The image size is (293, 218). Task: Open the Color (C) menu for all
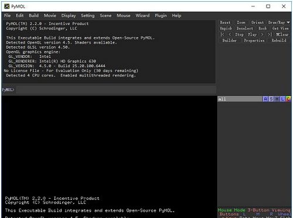[288, 99]
